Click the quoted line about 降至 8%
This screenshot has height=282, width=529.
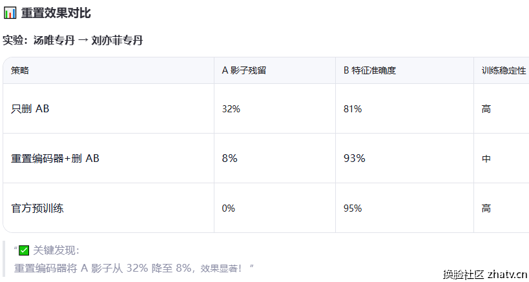pos(134,268)
